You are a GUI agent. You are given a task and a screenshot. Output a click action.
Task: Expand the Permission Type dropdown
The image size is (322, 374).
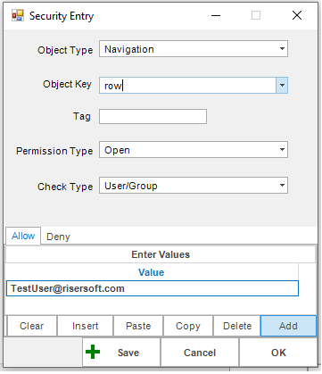pos(194,150)
